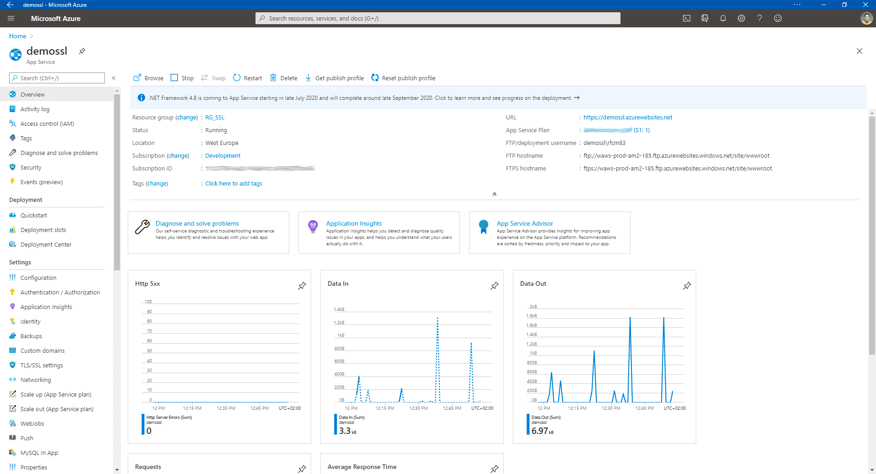Screen dimensions: 876x474
Task: Open the Diagnose and solve problems card
Action: point(209,232)
